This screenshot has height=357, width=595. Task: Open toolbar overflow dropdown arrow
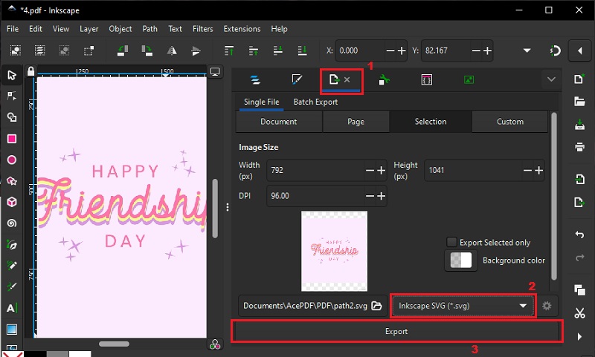[x=527, y=50]
